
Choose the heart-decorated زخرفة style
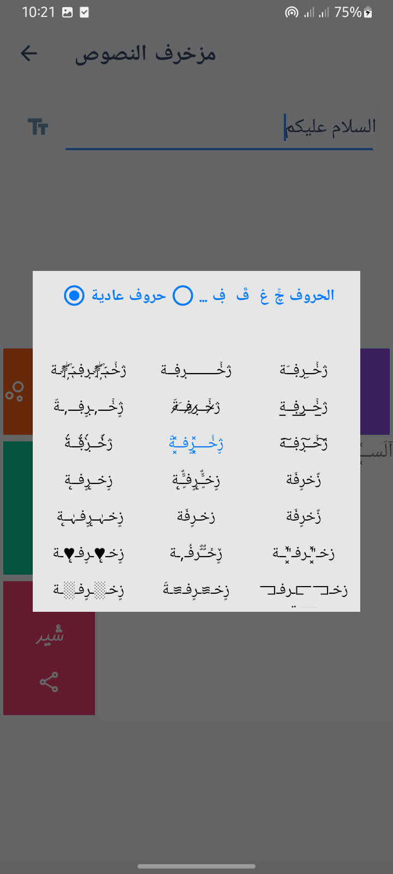tap(88, 553)
